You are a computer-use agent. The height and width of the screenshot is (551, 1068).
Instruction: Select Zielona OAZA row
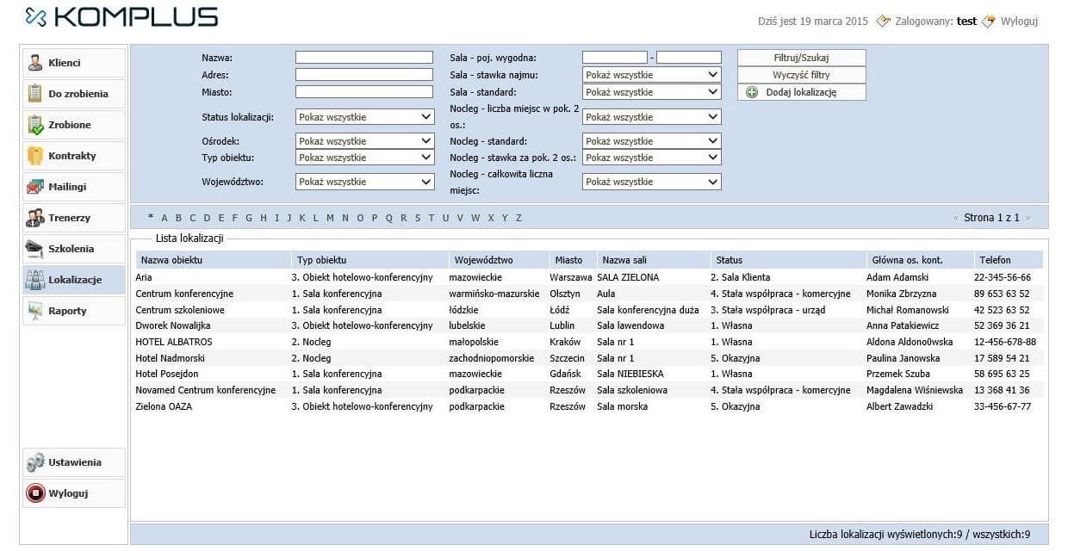point(589,406)
